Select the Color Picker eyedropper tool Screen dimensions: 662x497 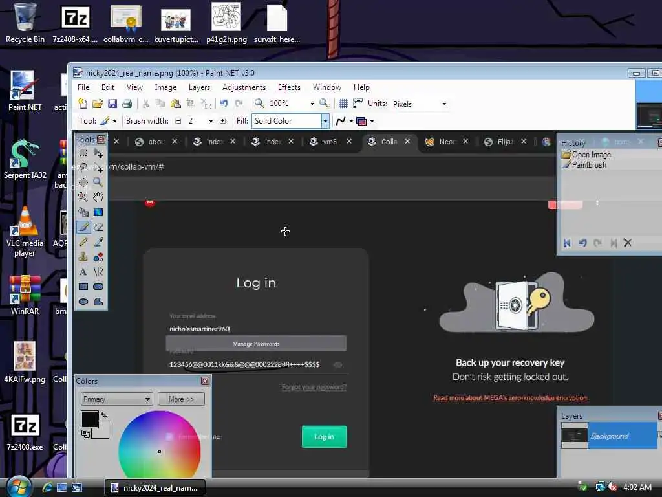[98, 242]
